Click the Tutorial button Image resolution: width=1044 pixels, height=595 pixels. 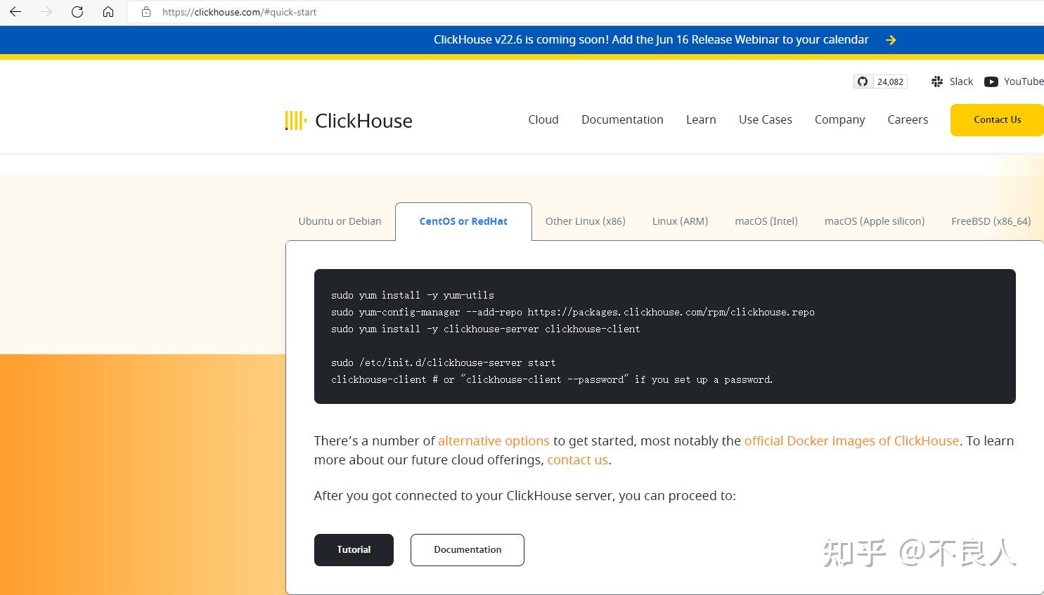(354, 549)
